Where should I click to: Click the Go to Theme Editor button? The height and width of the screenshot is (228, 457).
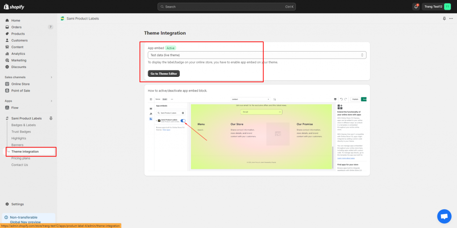164,74
